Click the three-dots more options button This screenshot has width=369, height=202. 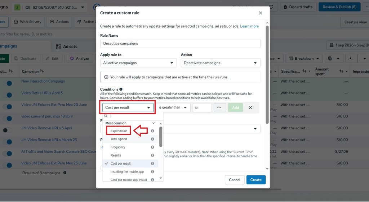[219, 107]
